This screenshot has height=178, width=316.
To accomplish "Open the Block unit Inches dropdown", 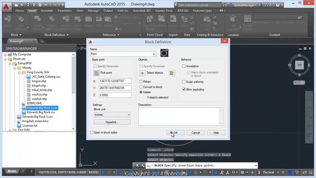I will click(128, 115).
